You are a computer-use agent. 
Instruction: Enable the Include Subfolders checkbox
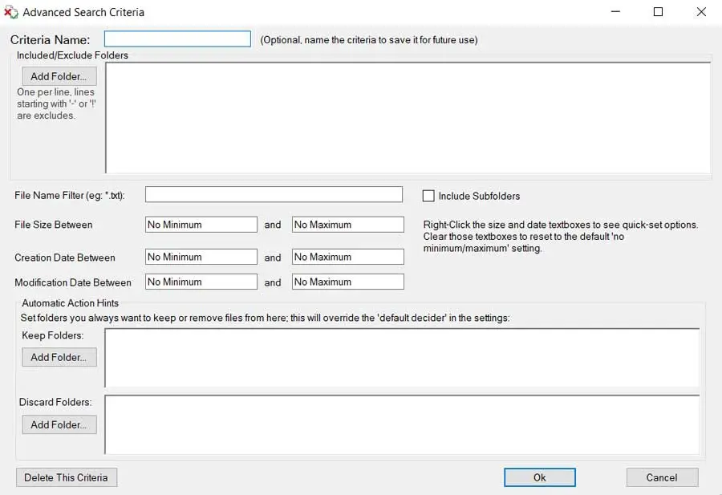(x=428, y=196)
